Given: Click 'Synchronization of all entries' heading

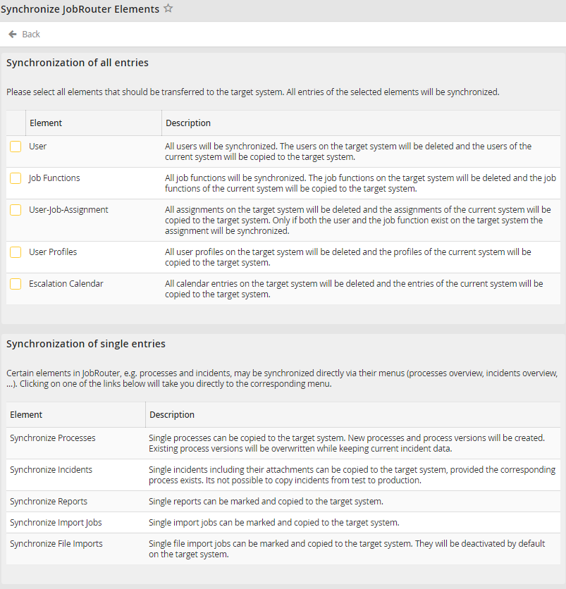Looking at the screenshot, I should [78, 63].
